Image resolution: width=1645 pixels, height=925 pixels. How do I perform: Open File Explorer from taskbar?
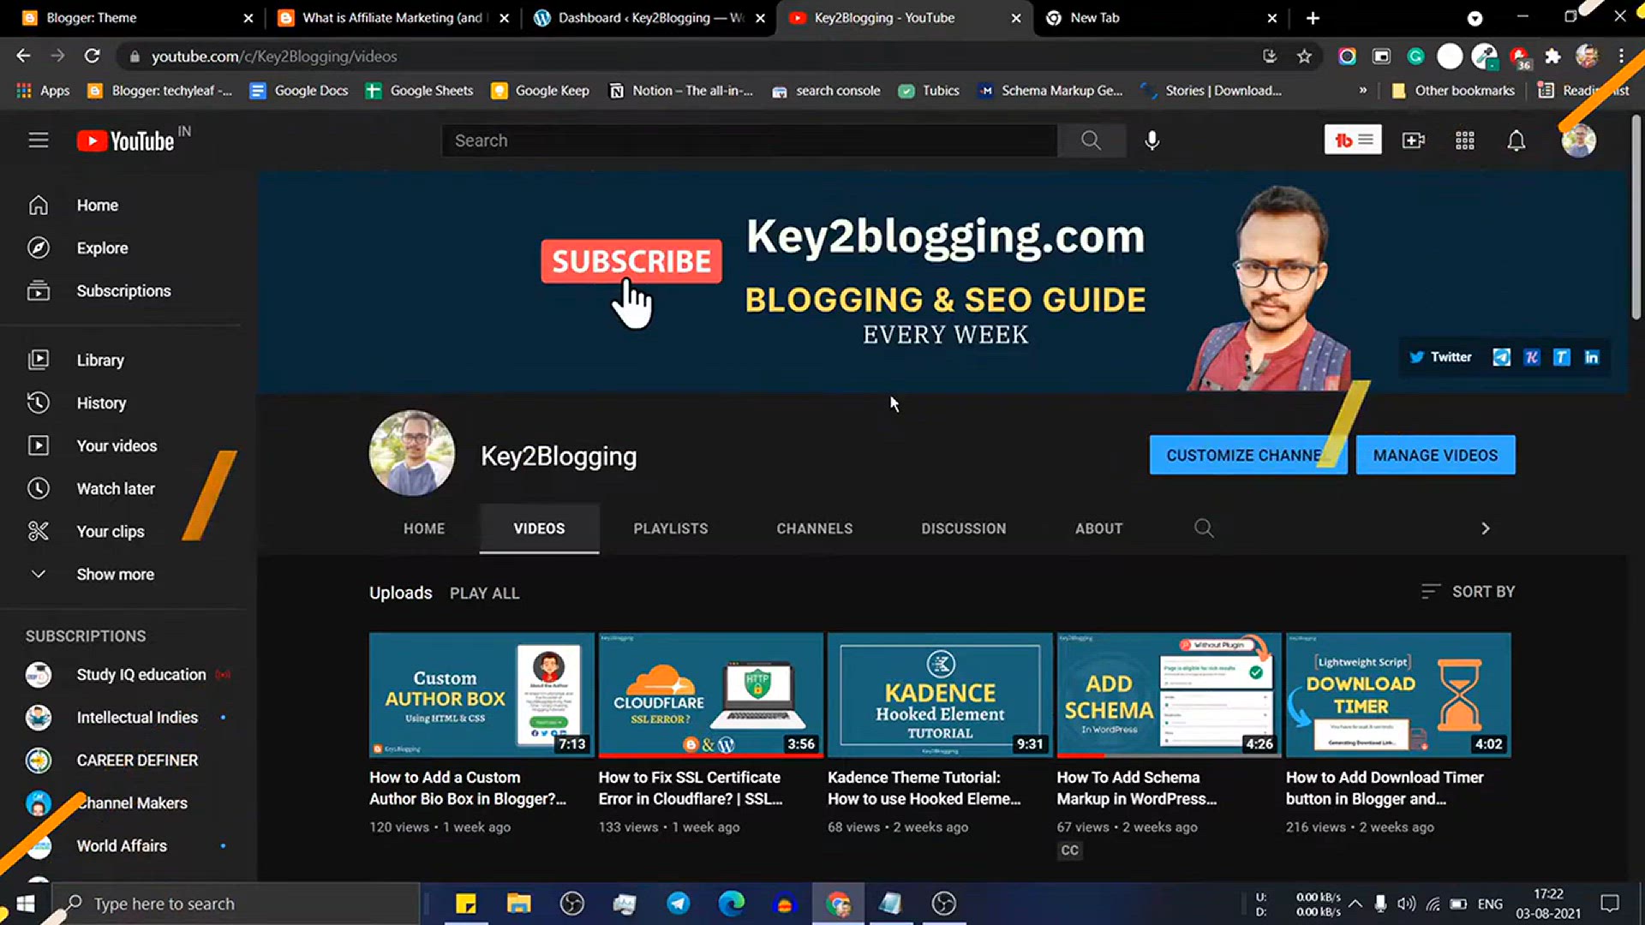[518, 904]
